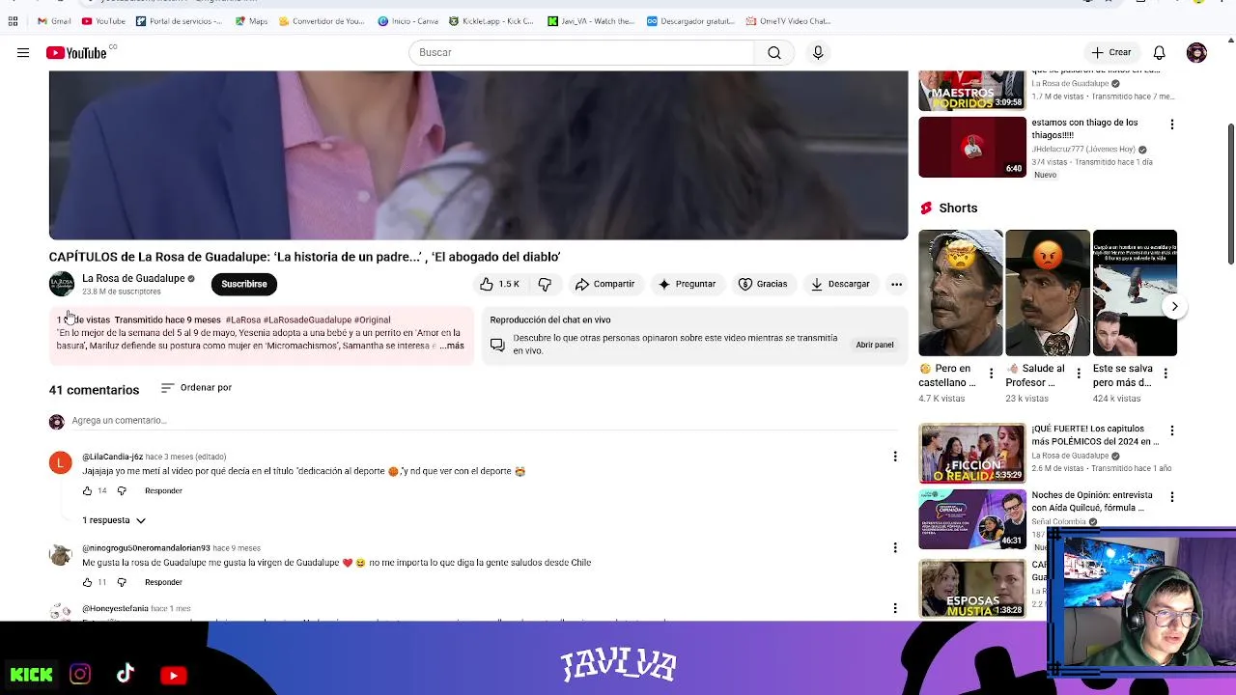The width and height of the screenshot is (1236, 695).
Task: Open options for @Honeyestefania comment
Action: [x=894, y=608]
